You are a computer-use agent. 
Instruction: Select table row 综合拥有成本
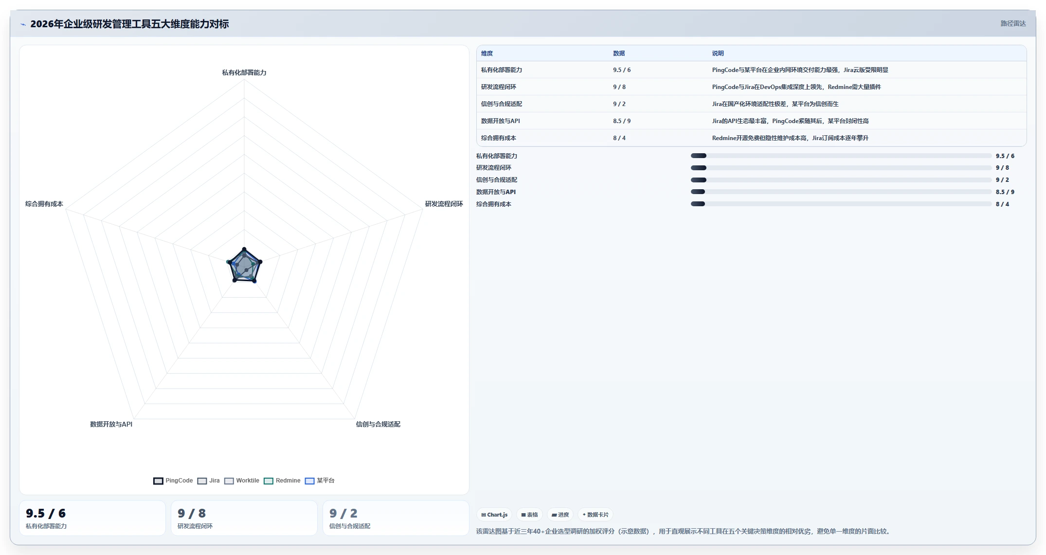tap(752, 138)
